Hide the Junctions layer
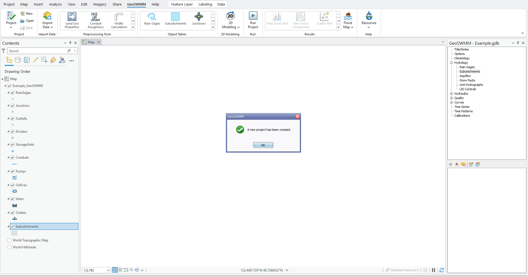Viewport: 528px width, 277px height. 12,105
